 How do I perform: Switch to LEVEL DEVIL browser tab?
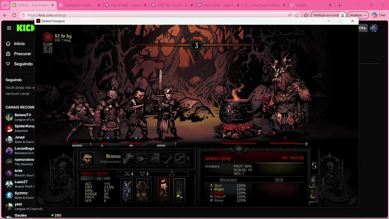coord(218,5)
